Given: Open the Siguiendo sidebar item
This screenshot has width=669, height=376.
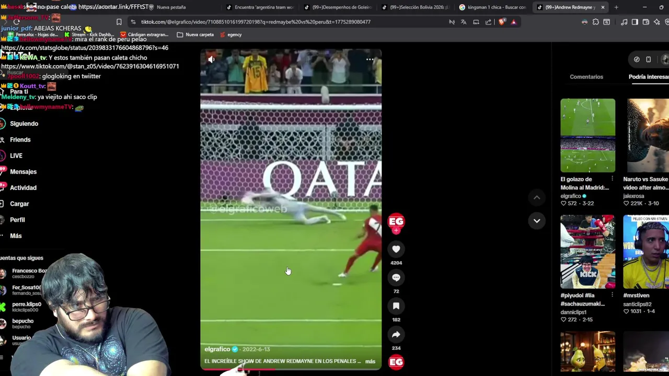Looking at the screenshot, I should tap(24, 124).
